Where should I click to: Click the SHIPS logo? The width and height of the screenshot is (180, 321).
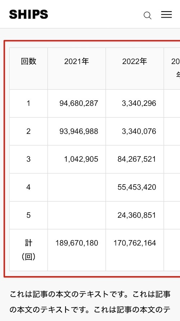point(29,14)
